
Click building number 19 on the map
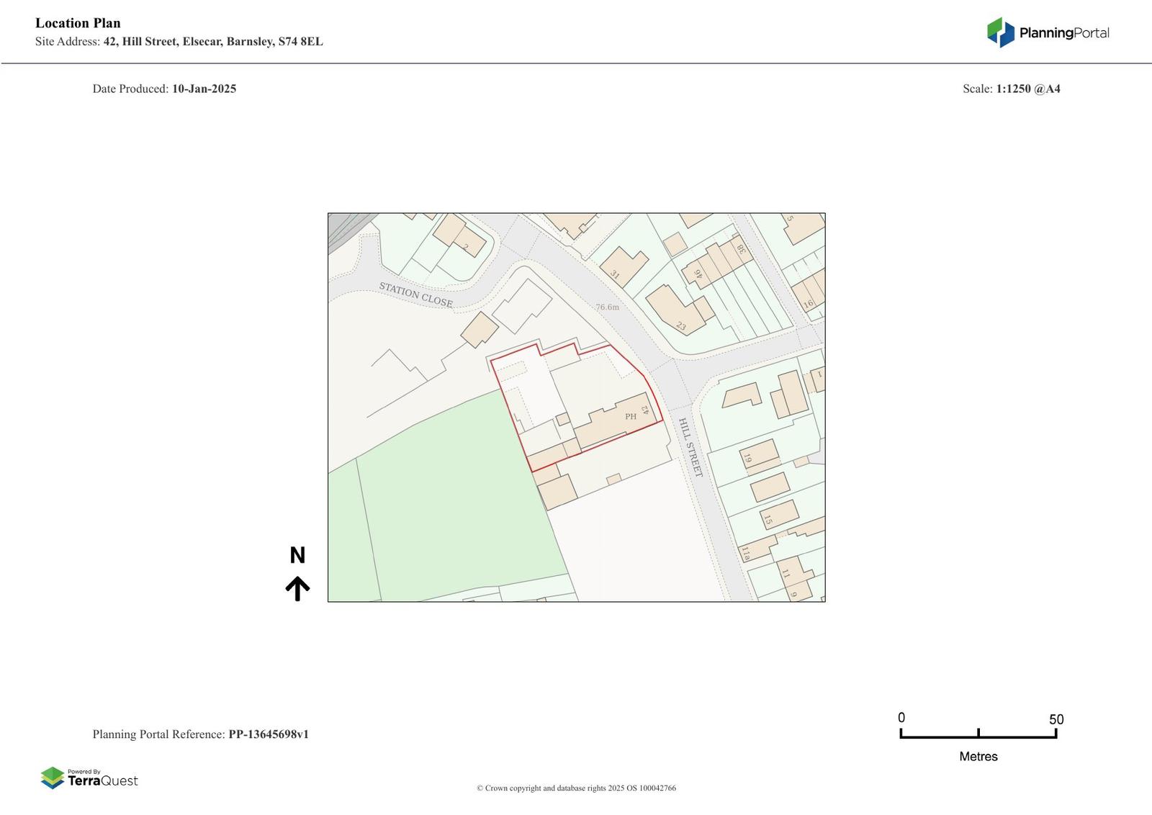pos(747,458)
